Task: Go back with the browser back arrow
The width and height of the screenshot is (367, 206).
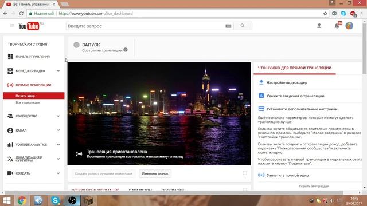Action: [5, 14]
